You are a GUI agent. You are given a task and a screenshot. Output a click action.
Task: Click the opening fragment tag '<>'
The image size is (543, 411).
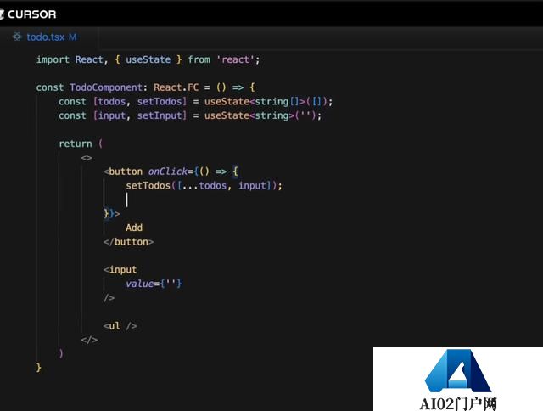point(87,158)
